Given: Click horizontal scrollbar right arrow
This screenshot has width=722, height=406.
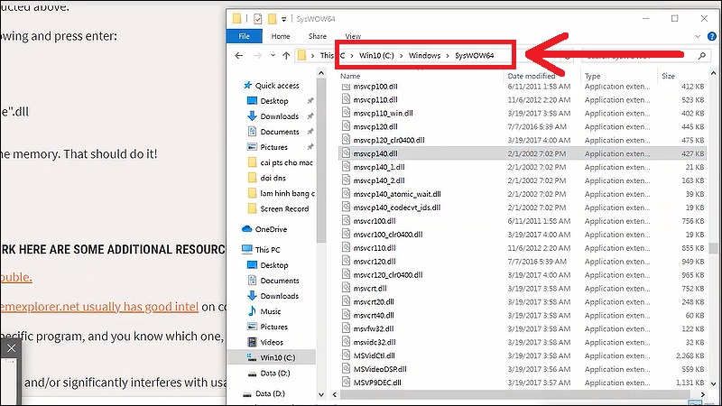Looking at the screenshot, I should pyautogui.click(x=703, y=394).
